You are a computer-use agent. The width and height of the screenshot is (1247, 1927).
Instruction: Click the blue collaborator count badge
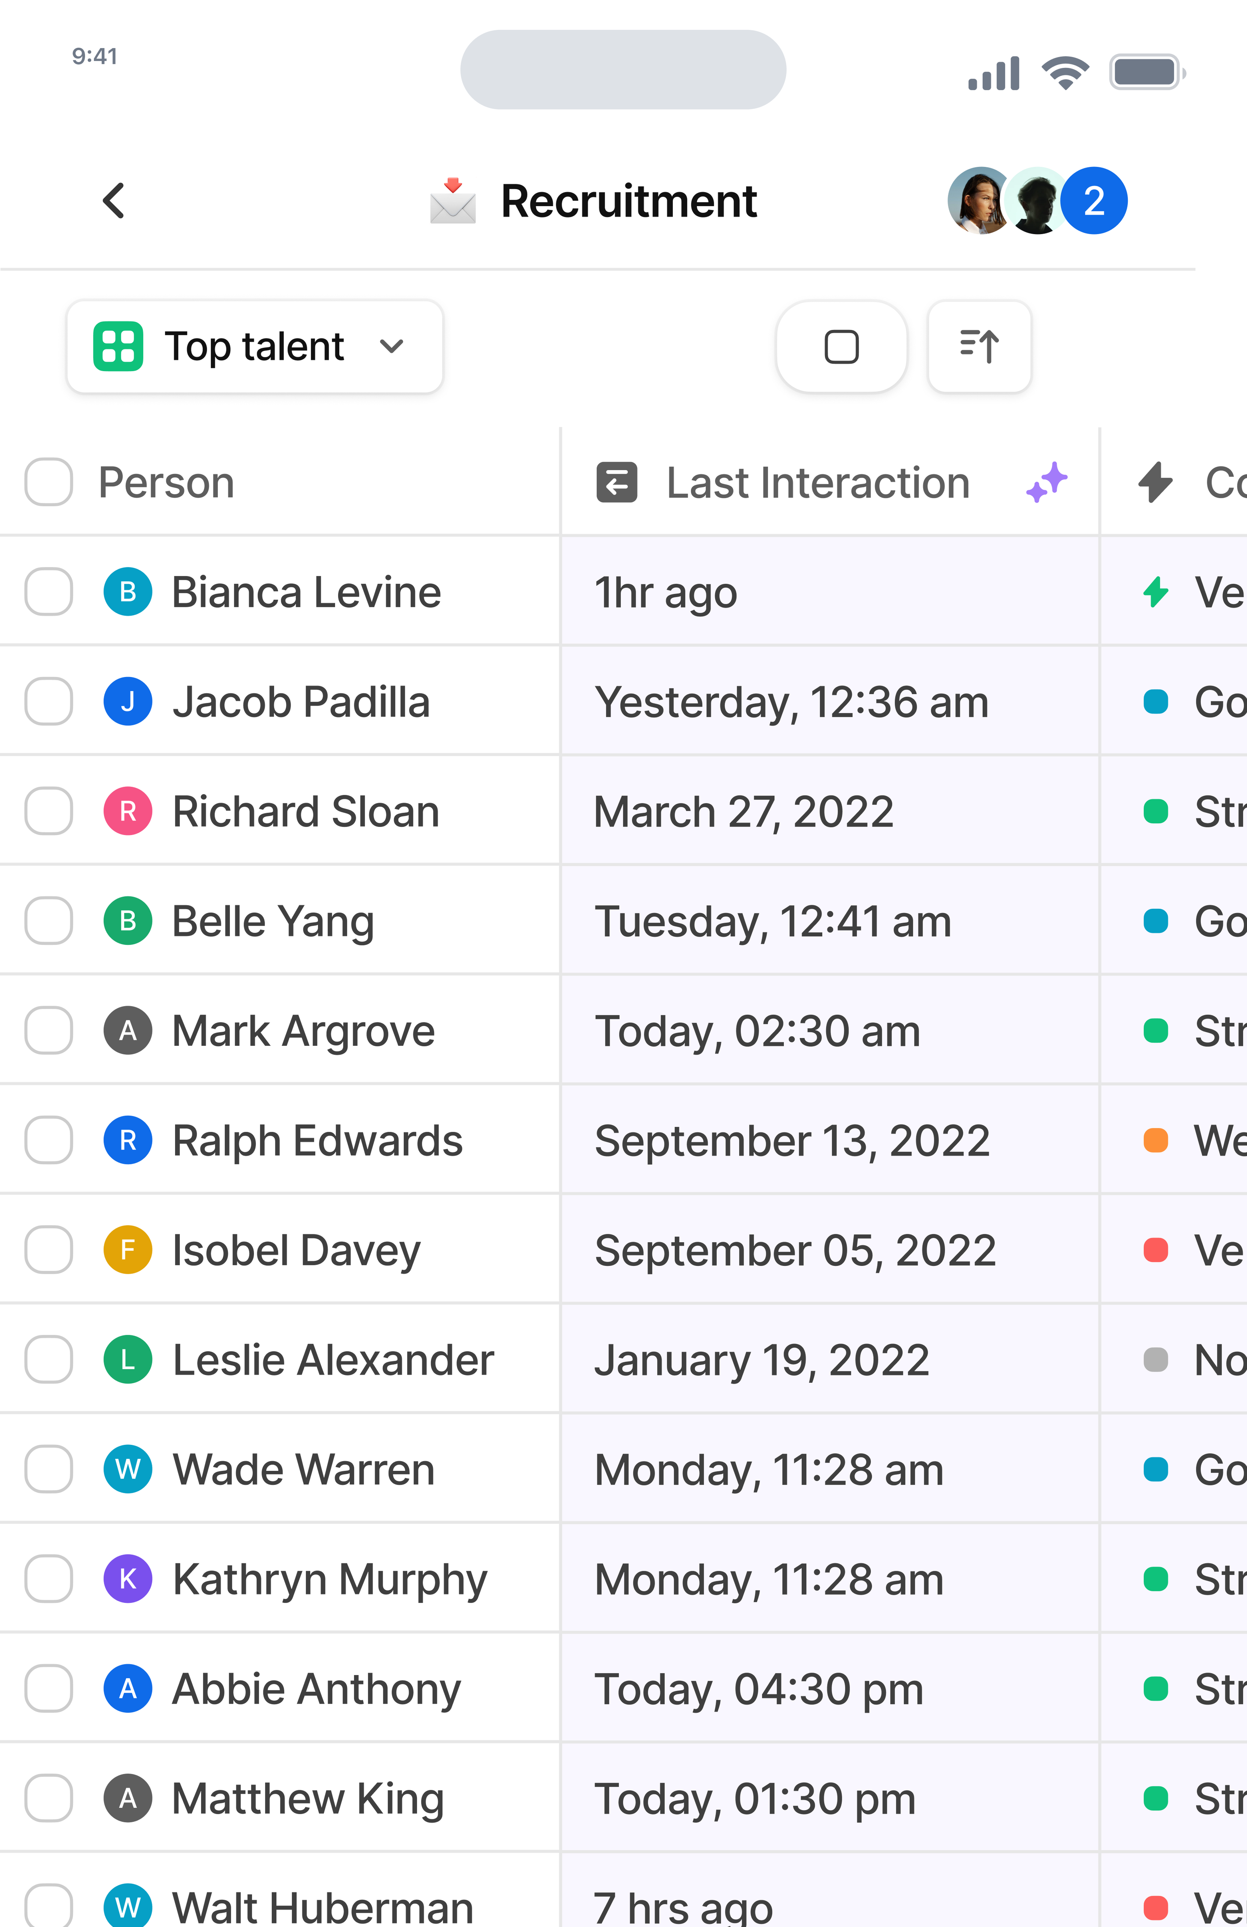coord(1094,201)
